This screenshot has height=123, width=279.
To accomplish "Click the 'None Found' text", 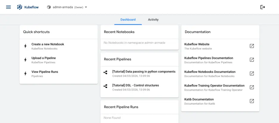I will [x=112, y=118].
